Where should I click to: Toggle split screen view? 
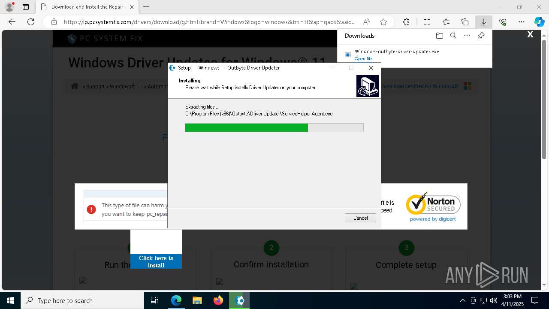click(427, 22)
